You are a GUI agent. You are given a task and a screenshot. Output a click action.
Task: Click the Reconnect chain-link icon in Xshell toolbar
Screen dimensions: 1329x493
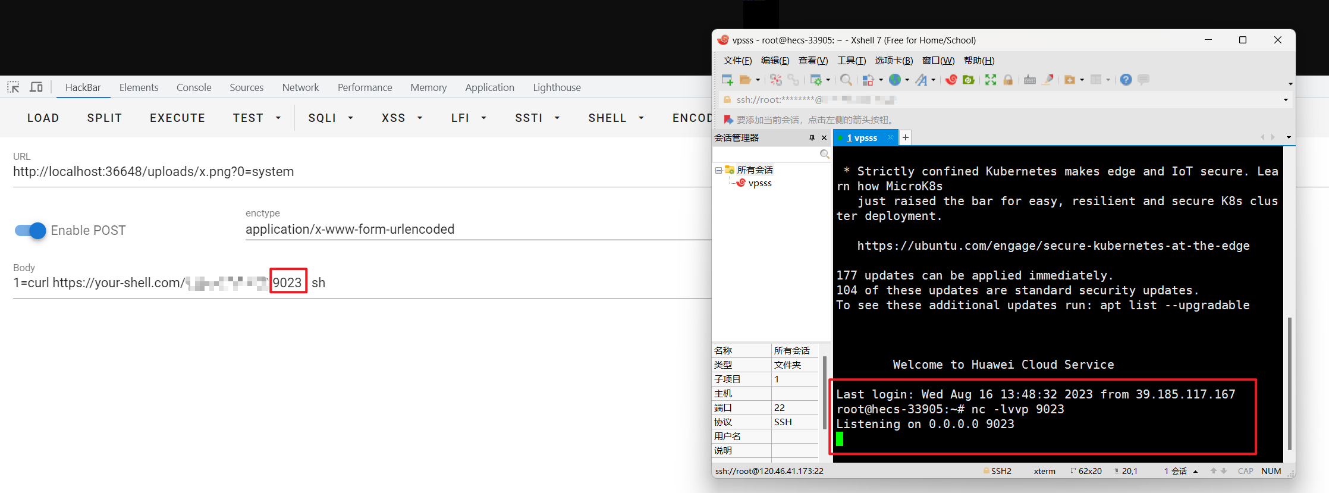[793, 80]
